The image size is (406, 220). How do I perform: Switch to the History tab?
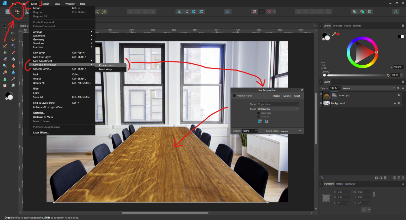point(340,184)
